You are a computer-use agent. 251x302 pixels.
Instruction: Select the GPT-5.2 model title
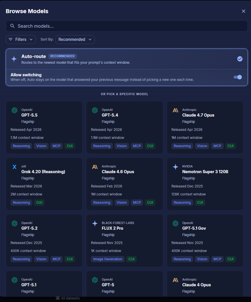(29, 228)
